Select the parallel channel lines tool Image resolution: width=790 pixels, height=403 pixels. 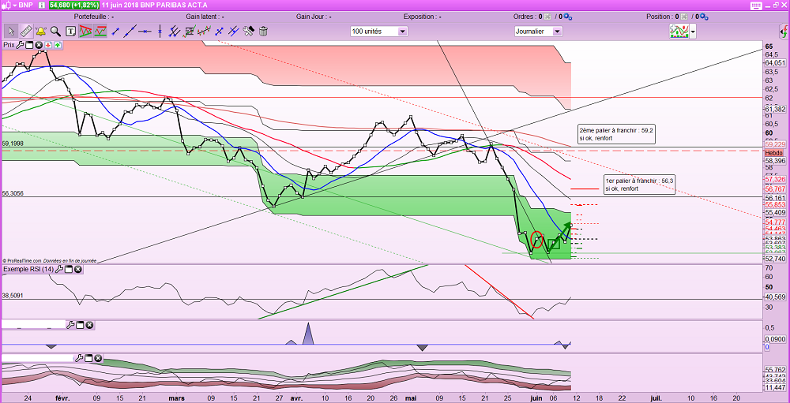pyautogui.click(x=175, y=32)
